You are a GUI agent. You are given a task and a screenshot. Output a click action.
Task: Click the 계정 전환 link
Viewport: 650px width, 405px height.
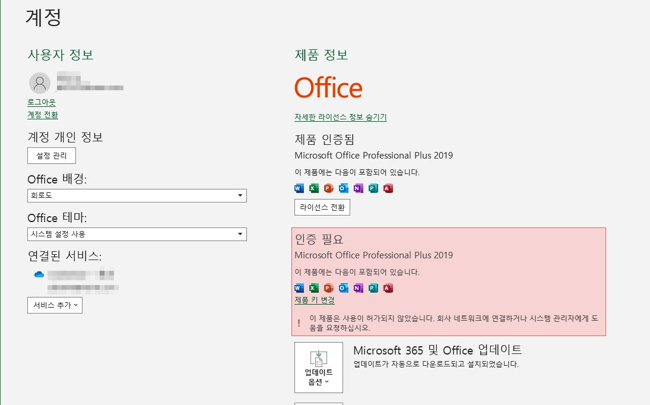[43, 115]
